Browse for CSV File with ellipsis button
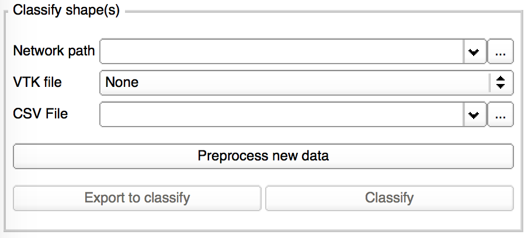The width and height of the screenshot is (528, 238). [501, 115]
